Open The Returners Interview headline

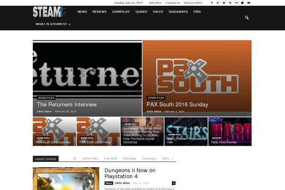point(67,104)
